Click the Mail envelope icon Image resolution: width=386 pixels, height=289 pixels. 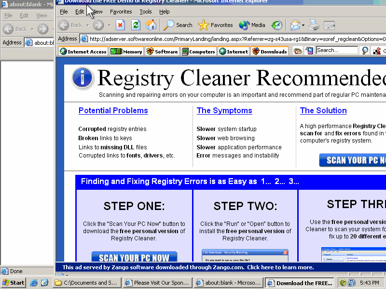click(x=295, y=25)
